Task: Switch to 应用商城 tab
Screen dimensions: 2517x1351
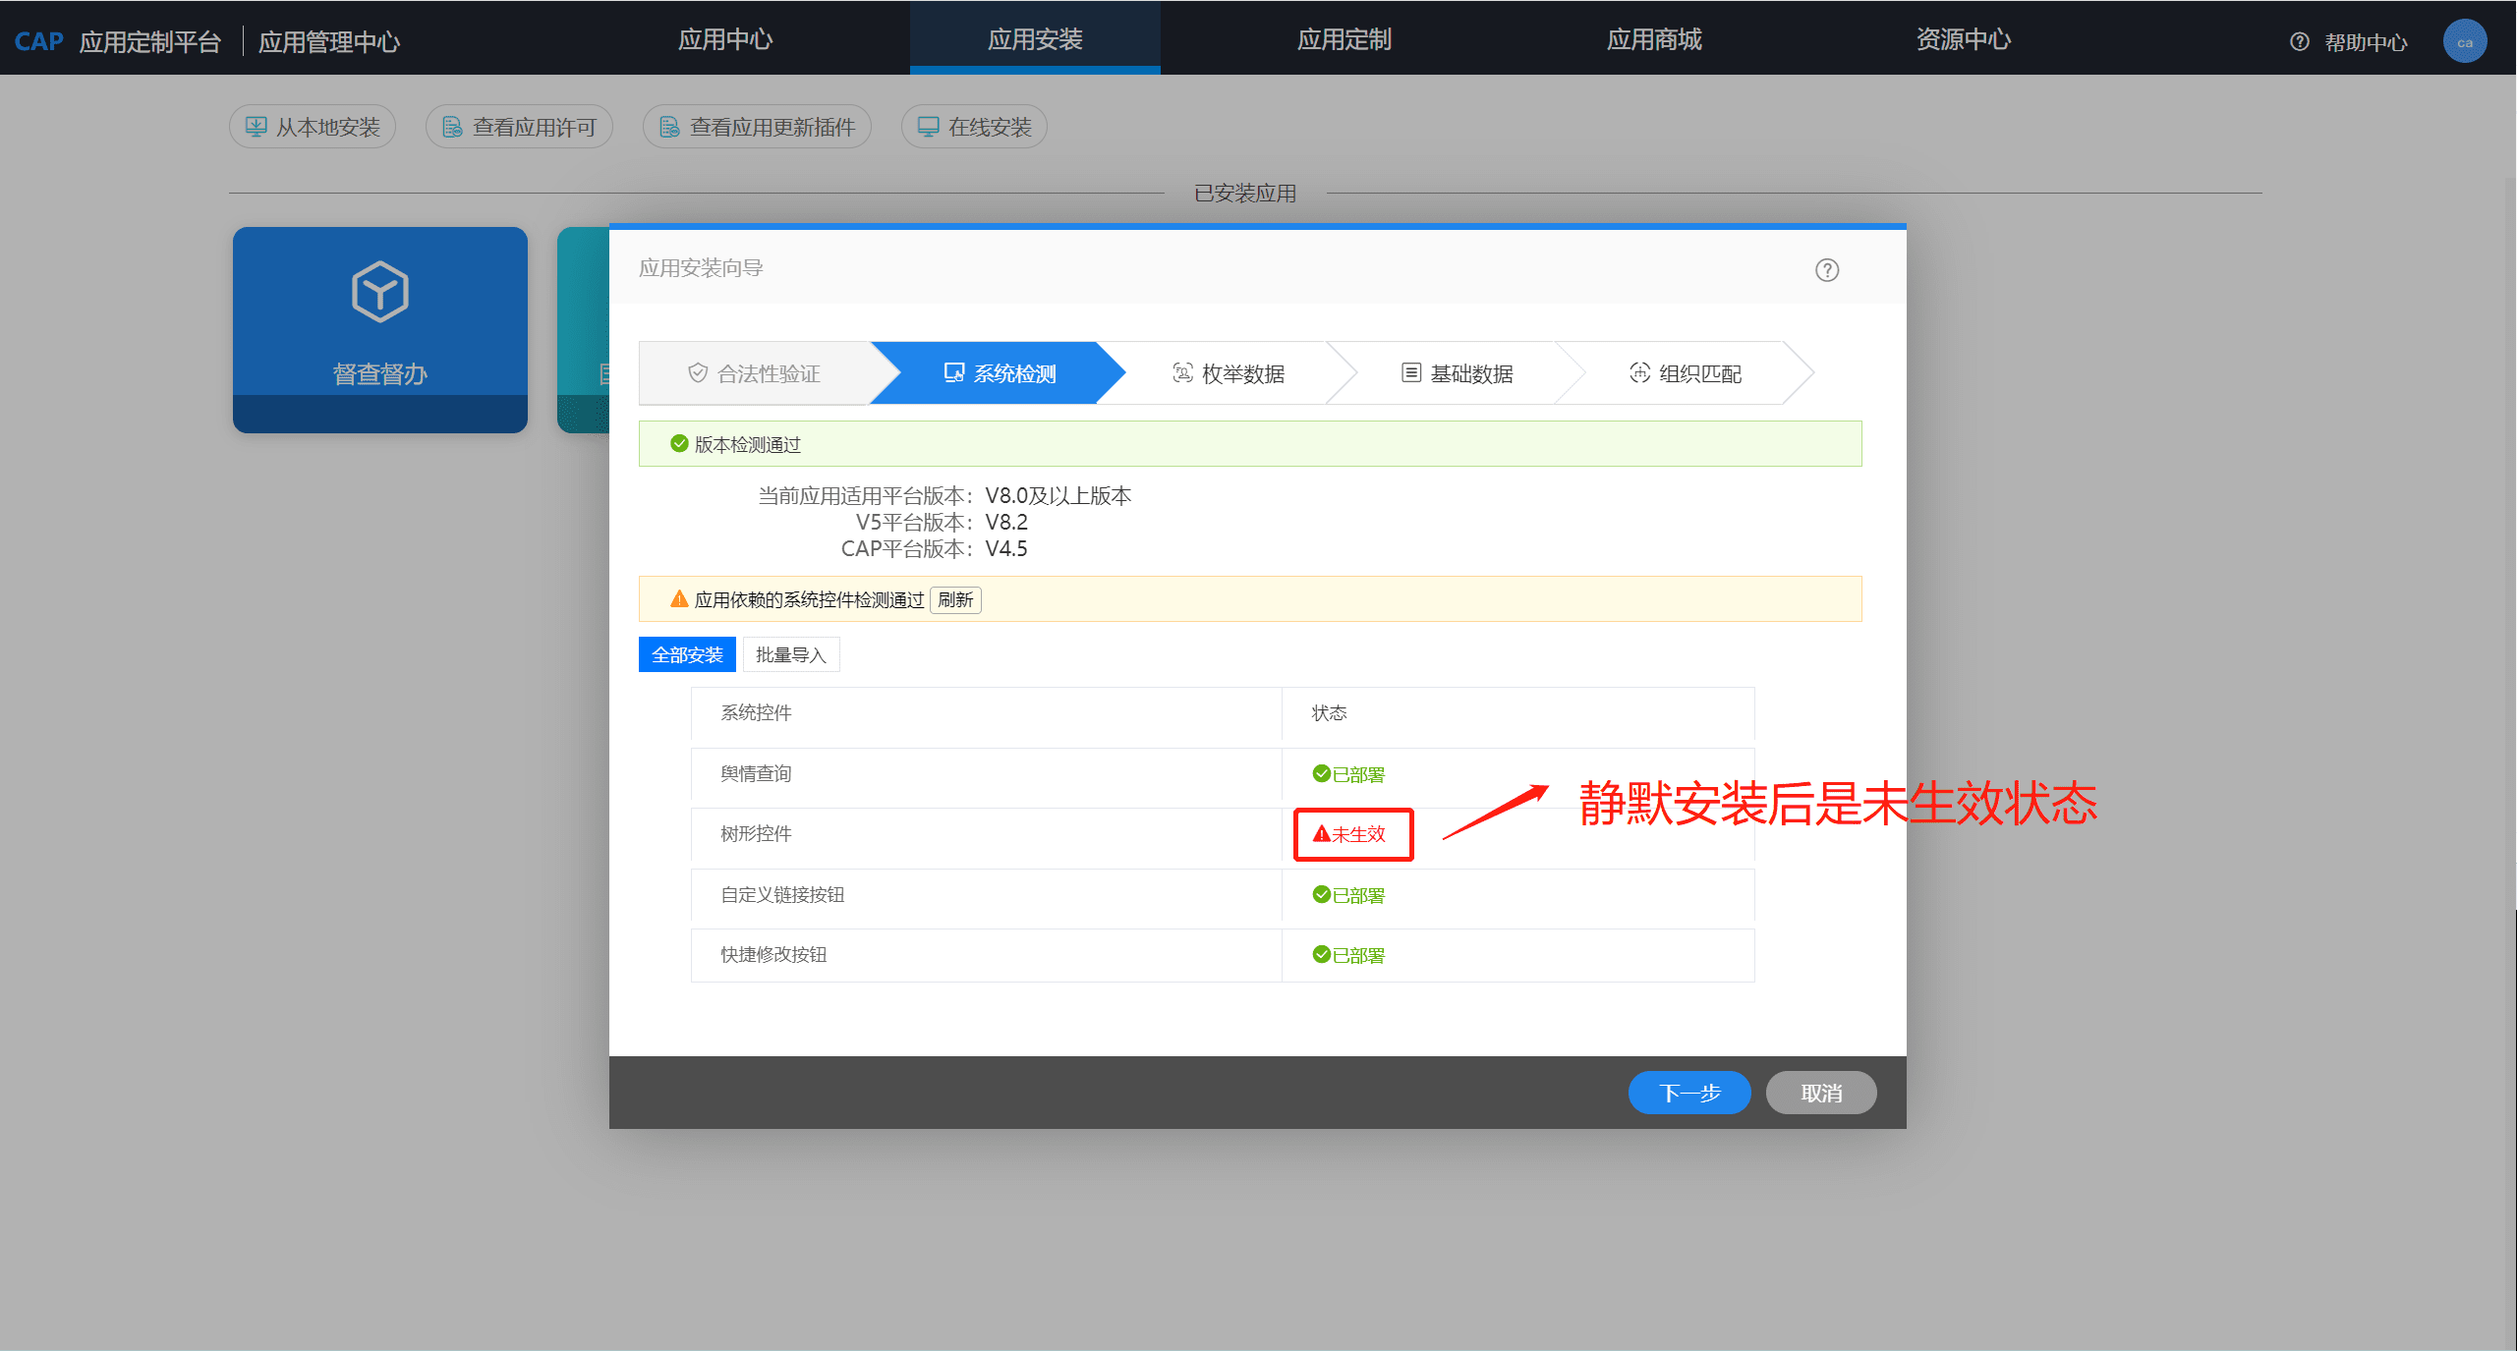Action: tap(1654, 38)
